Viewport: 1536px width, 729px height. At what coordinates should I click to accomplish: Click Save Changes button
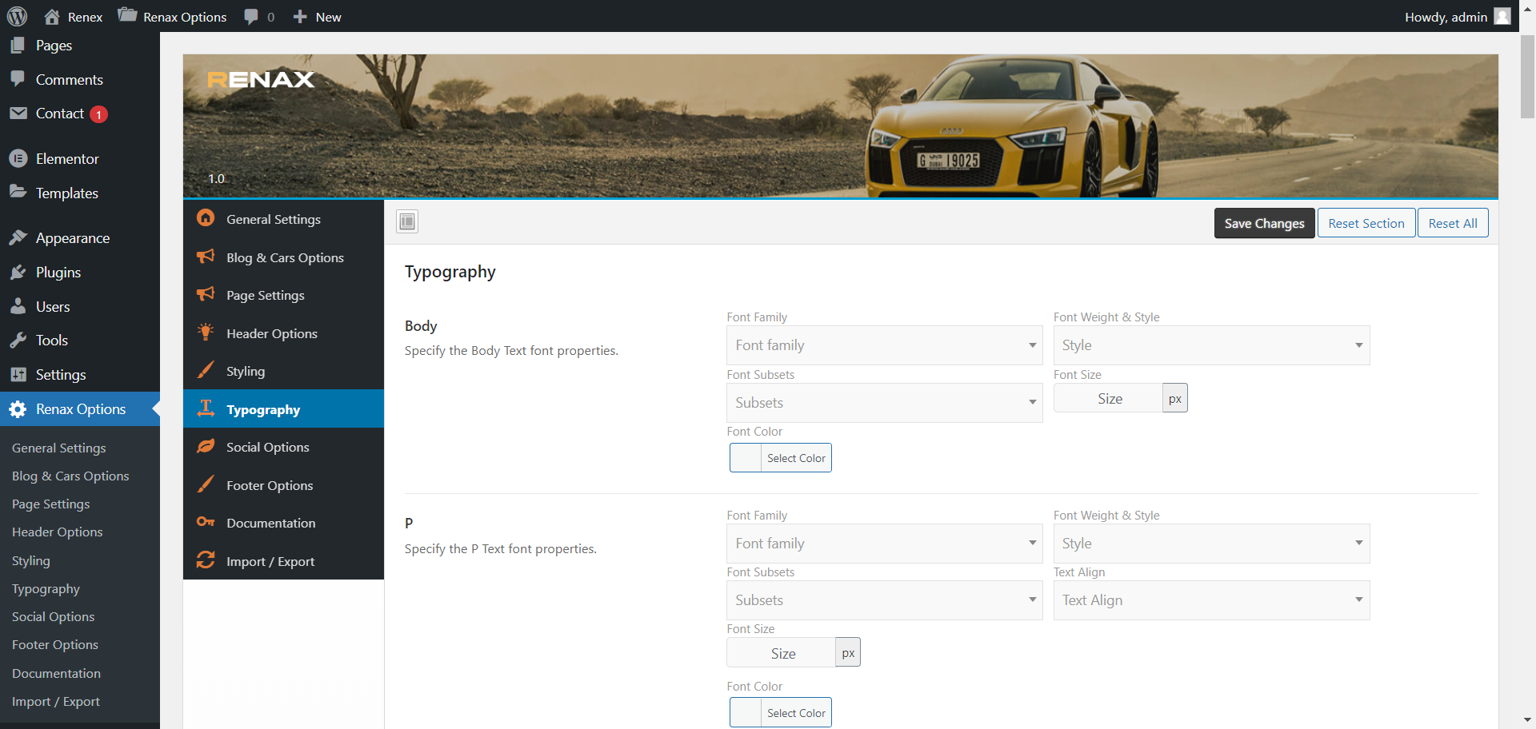pos(1264,223)
